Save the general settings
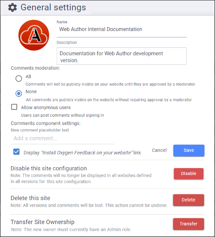The image size is (215, 237). (x=189, y=150)
